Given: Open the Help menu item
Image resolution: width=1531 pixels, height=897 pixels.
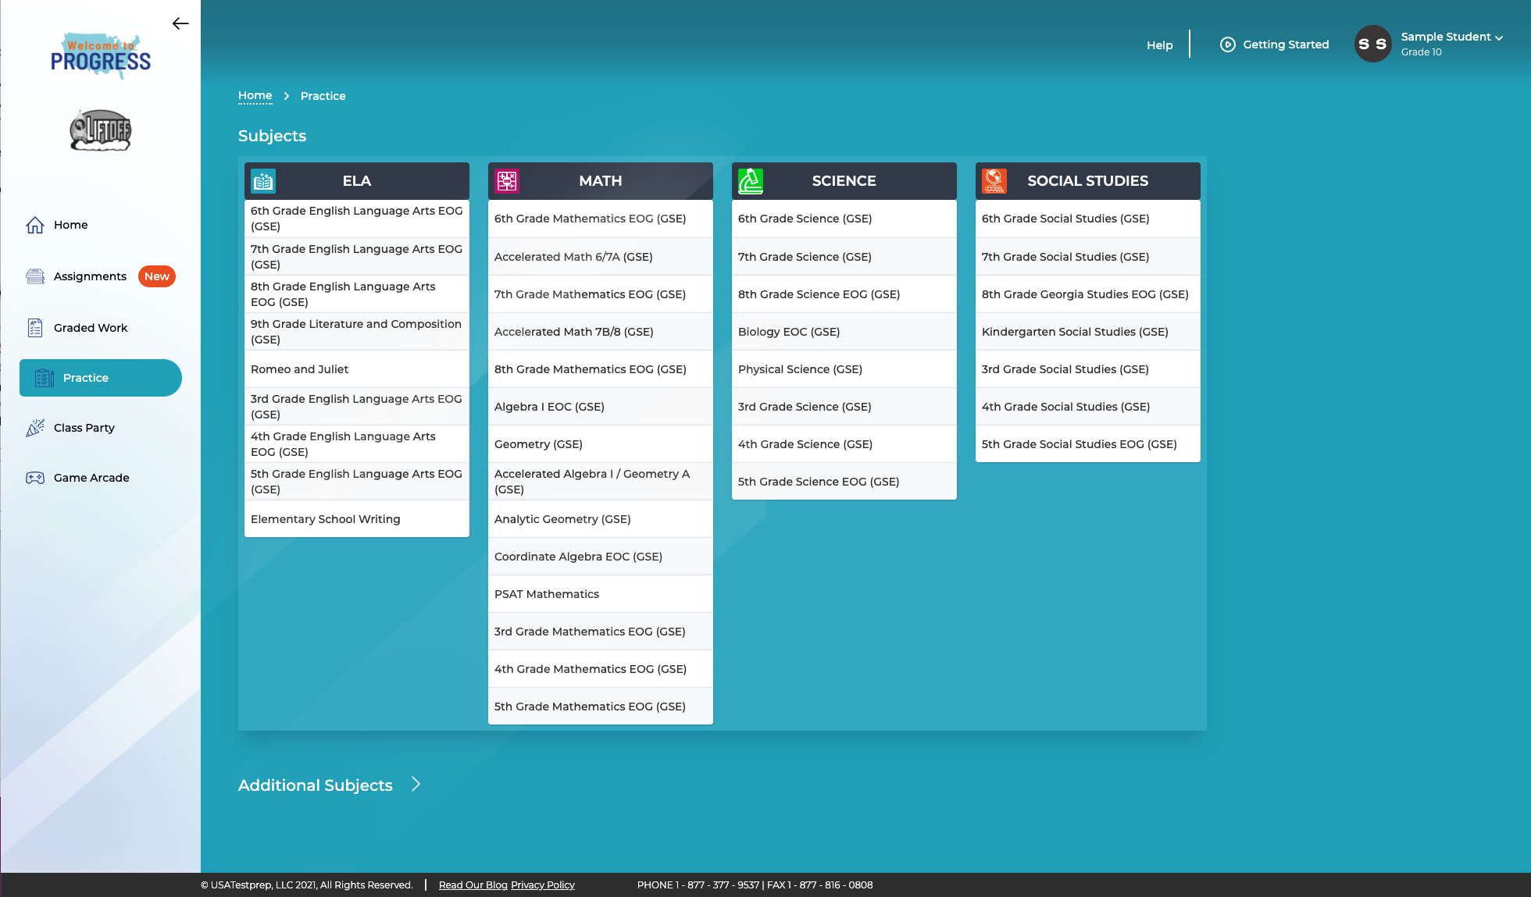Looking at the screenshot, I should [1159, 44].
